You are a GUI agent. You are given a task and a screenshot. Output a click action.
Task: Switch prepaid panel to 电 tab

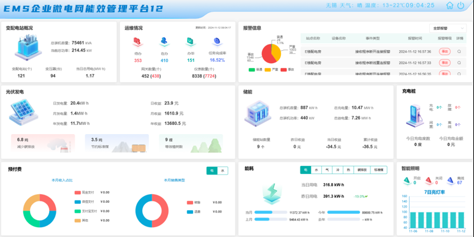tap(212, 171)
